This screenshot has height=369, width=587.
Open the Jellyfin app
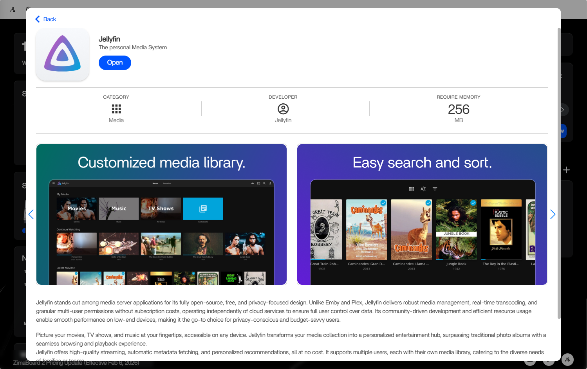pyautogui.click(x=115, y=63)
